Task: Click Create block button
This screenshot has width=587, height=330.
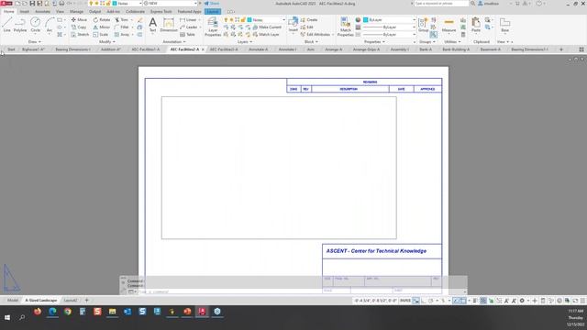Action: click(x=309, y=19)
